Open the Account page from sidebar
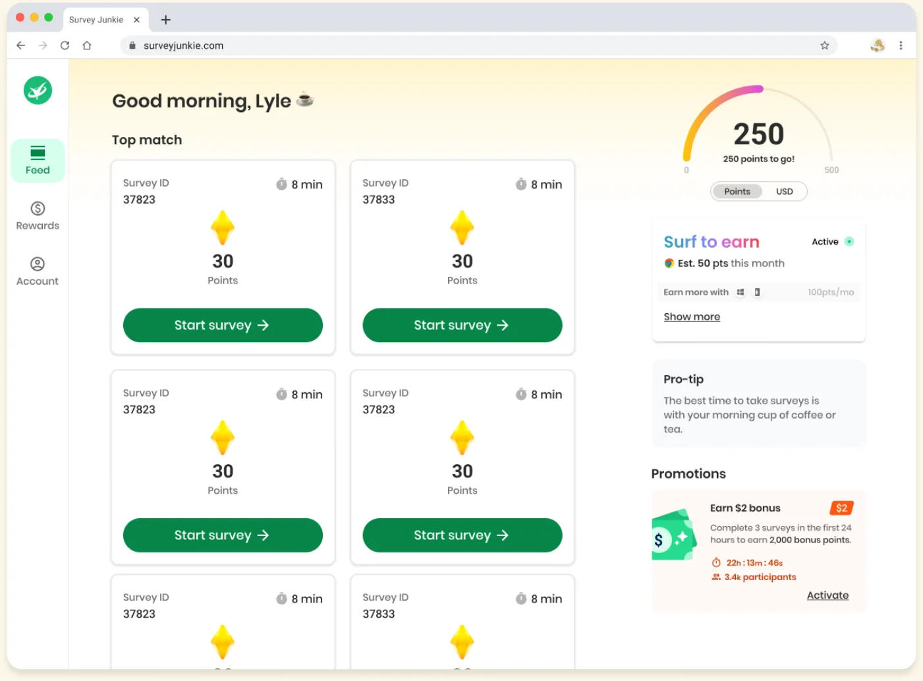The height and width of the screenshot is (681, 923). coord(38,272)
